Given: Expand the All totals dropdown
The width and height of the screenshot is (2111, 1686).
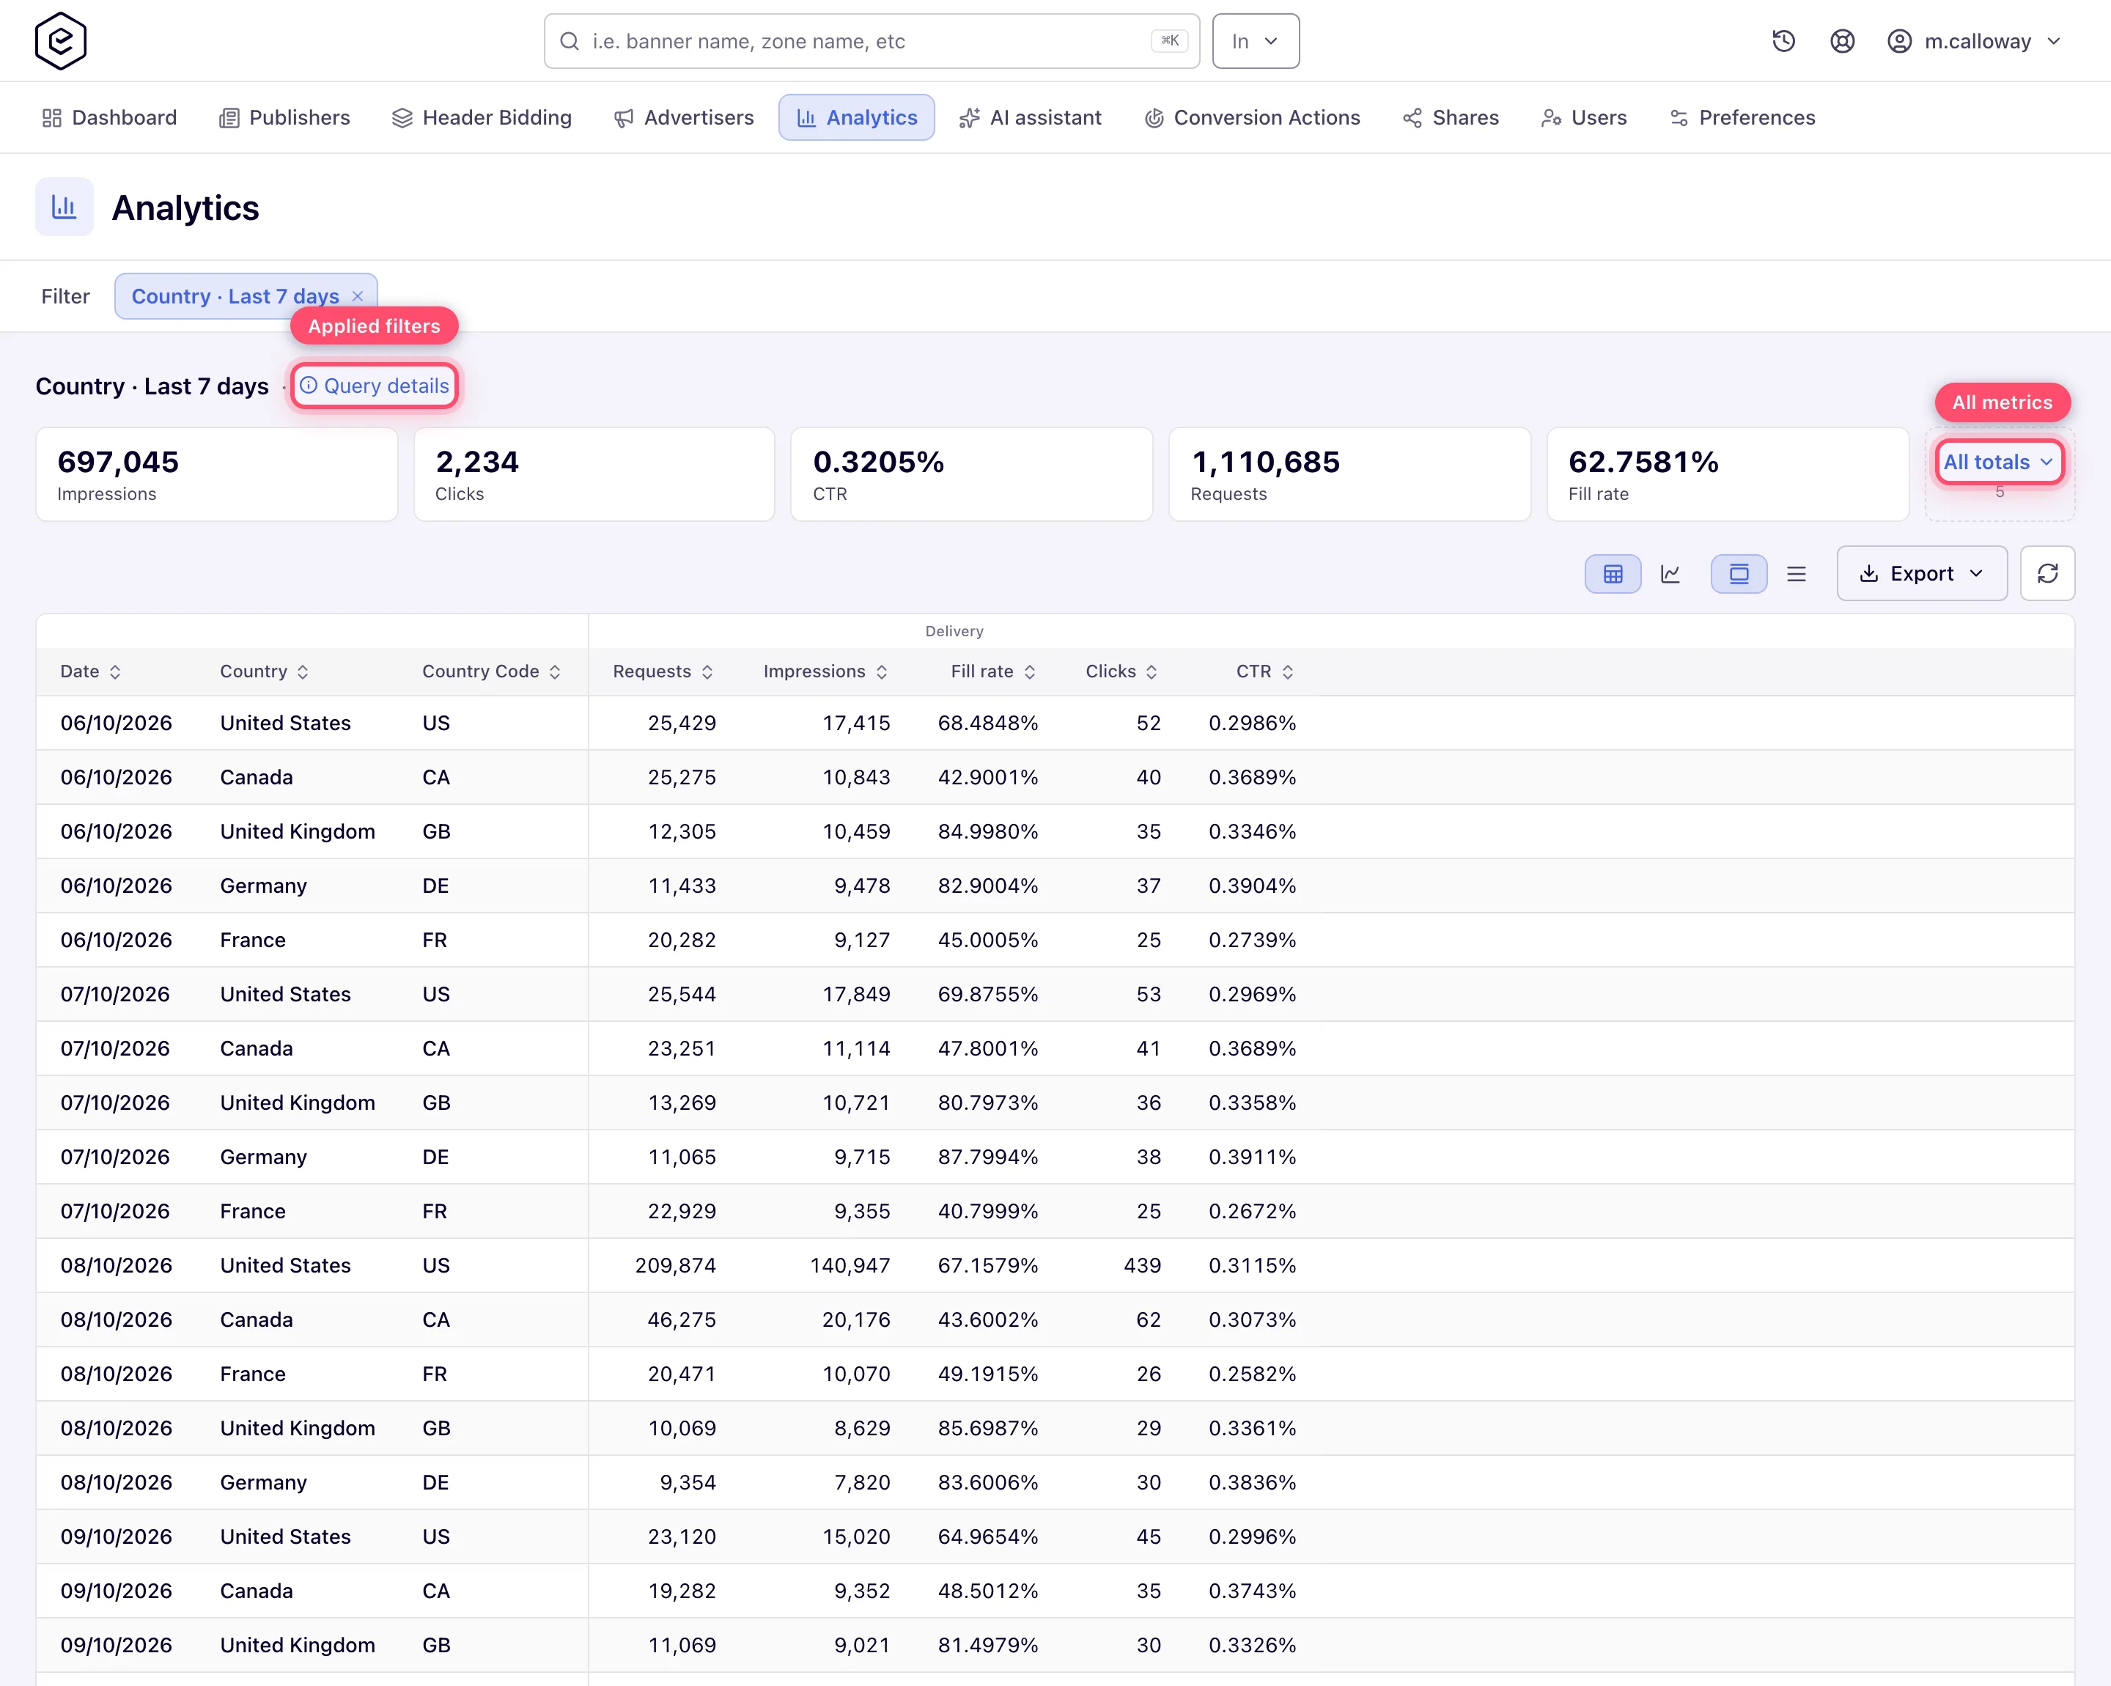Looking at the screenshot, I should coord(2000,462).
